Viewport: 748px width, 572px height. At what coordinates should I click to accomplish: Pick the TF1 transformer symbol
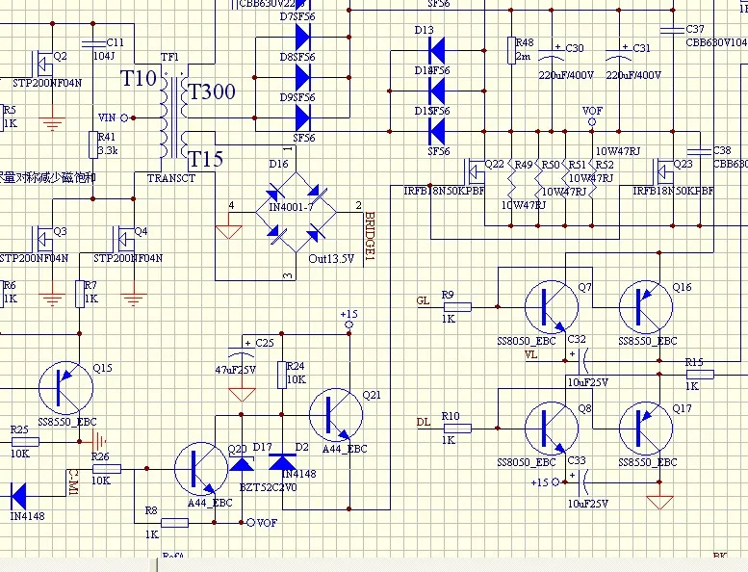tap(174, 117)
